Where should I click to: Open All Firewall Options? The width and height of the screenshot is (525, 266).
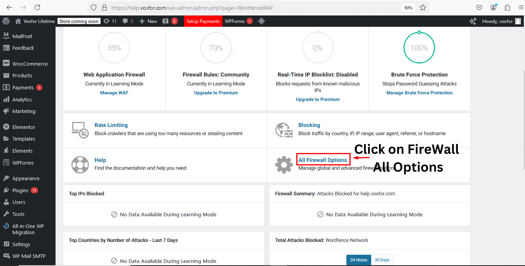tap(323, 159)
